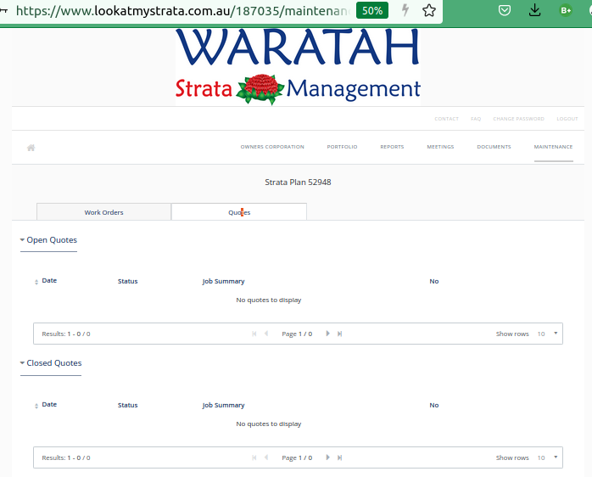Click Job Summary header in Open Quotes
This screenshot has width=592, height=477.
point(224,281)
